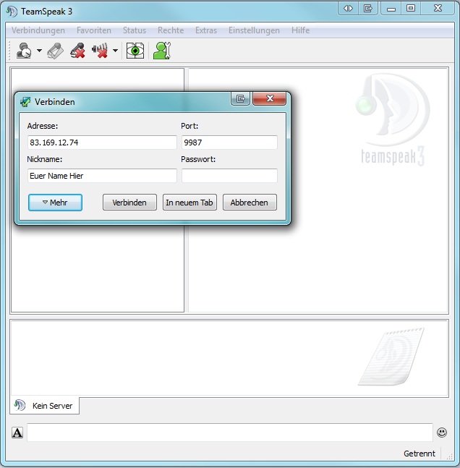Select the Kein Server tab

pos(44,405)
